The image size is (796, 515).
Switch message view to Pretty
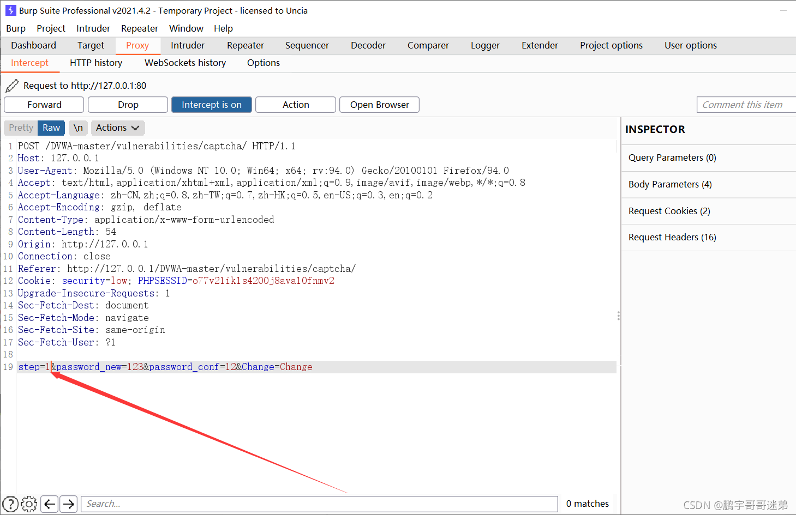[21, 128]
